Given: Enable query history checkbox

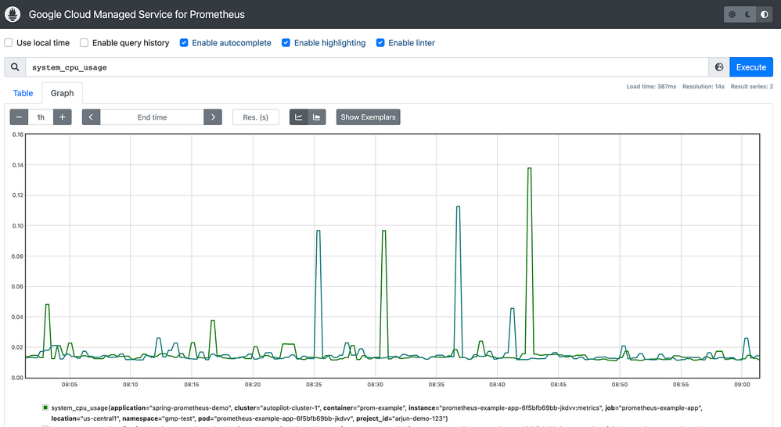Looking at the screenshot, I should [85, 43].
